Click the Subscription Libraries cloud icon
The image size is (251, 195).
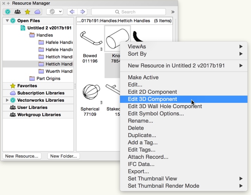[13, 93]
